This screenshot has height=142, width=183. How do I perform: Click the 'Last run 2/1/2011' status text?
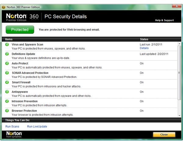pyautogui.click(x=151, y=44)
